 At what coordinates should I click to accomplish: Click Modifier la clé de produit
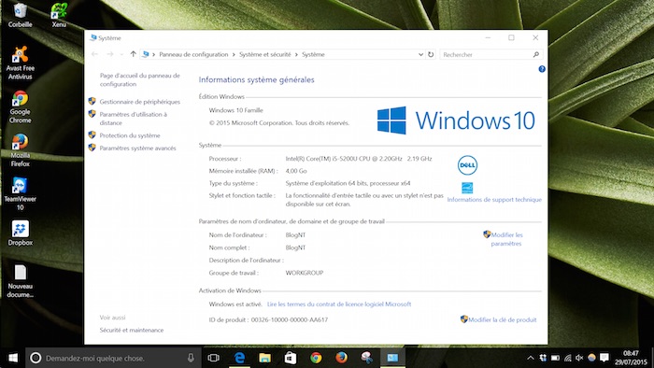503,319
